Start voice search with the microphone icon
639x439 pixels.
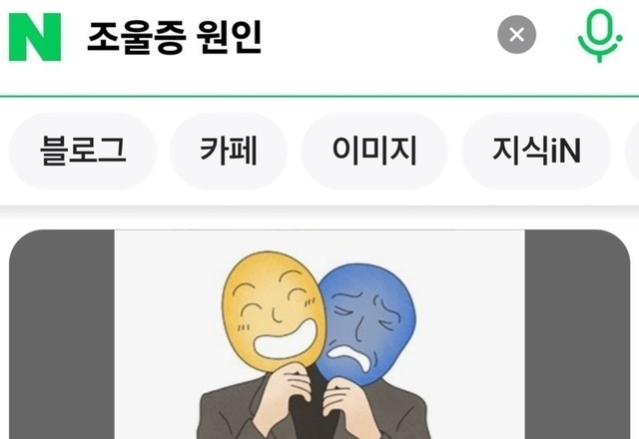[x=599, y=36]
